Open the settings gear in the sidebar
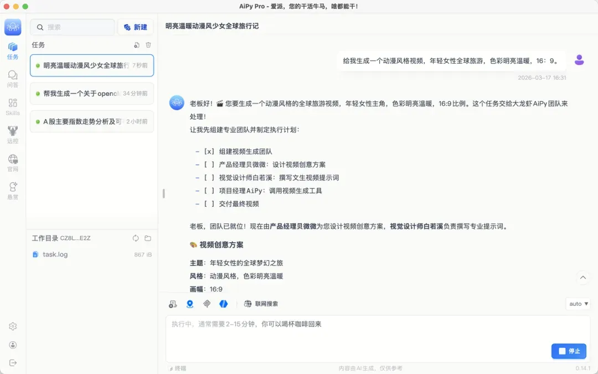 (13, 326)
